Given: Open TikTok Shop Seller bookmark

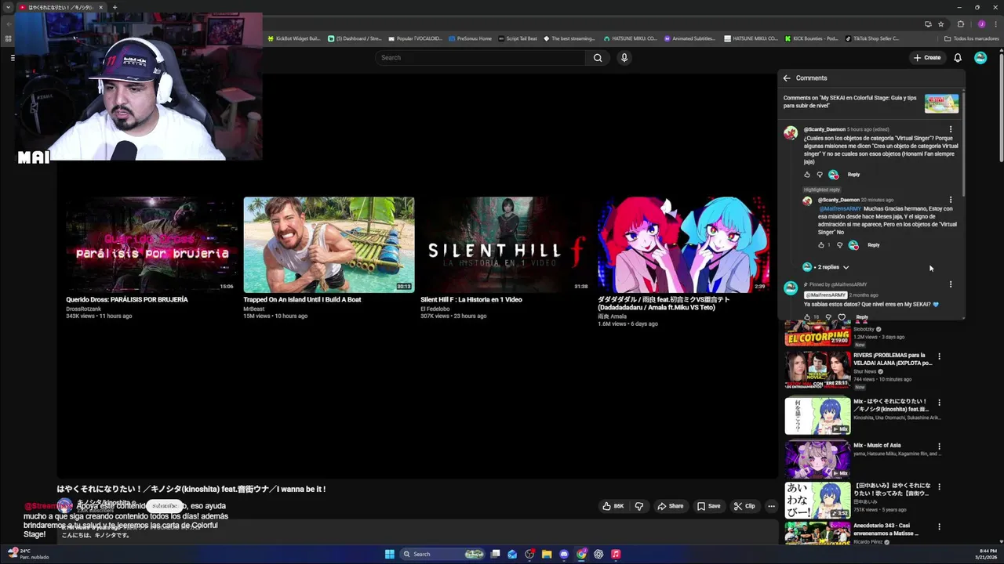Looking at the screenshot, I should pos(871,38).
